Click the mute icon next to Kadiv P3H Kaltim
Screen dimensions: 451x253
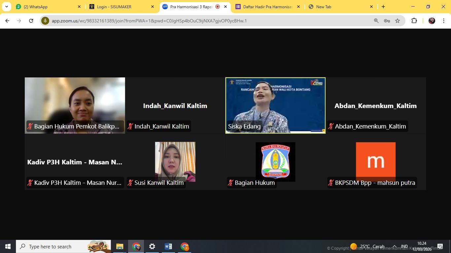click(30, 183)
